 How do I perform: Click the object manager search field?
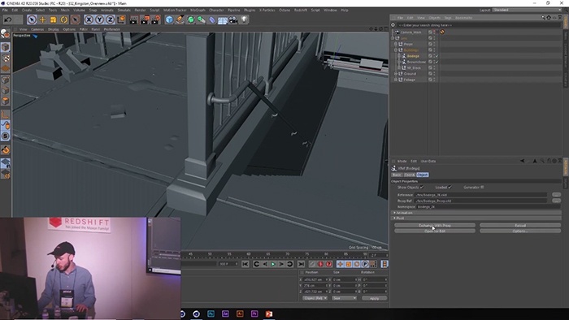[478, 25]
